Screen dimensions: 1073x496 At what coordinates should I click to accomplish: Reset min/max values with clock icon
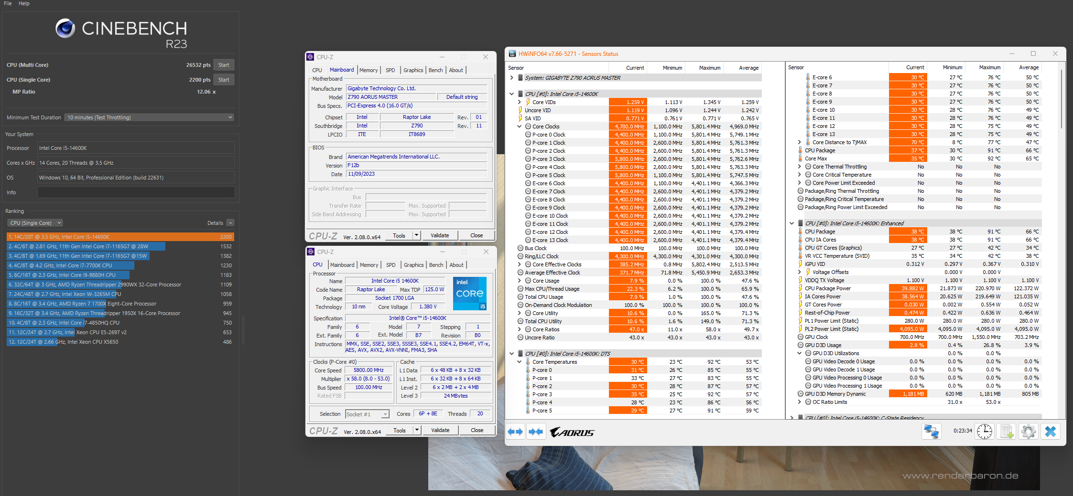point(984,432)
